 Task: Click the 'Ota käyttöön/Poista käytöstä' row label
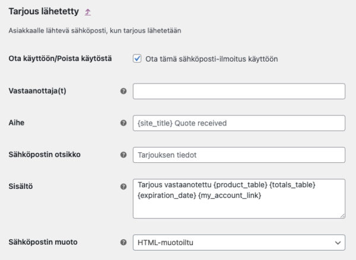coord(60,59)
